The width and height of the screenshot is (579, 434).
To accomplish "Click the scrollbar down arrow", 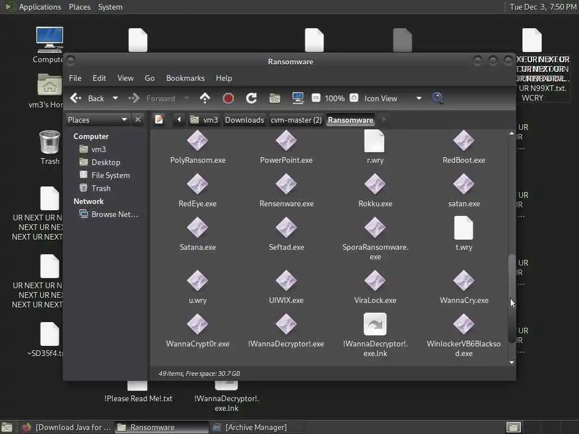I will pos(511,362).
